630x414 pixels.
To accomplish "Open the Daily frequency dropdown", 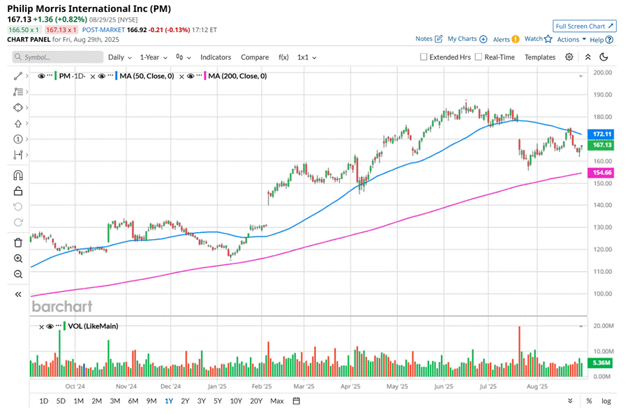I will click(120, 57).
